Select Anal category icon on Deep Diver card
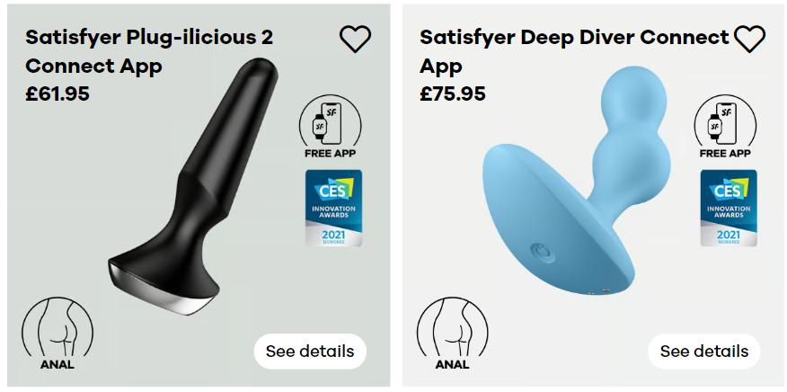This screenshot has width=787, height=392. [452, 334]
